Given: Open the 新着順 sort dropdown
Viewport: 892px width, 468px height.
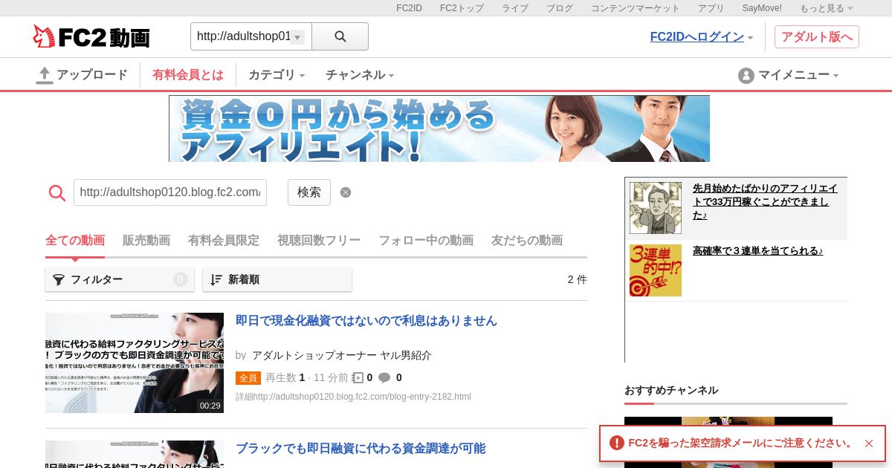Looking at the screenshot, I should click(x=277, y=279).
